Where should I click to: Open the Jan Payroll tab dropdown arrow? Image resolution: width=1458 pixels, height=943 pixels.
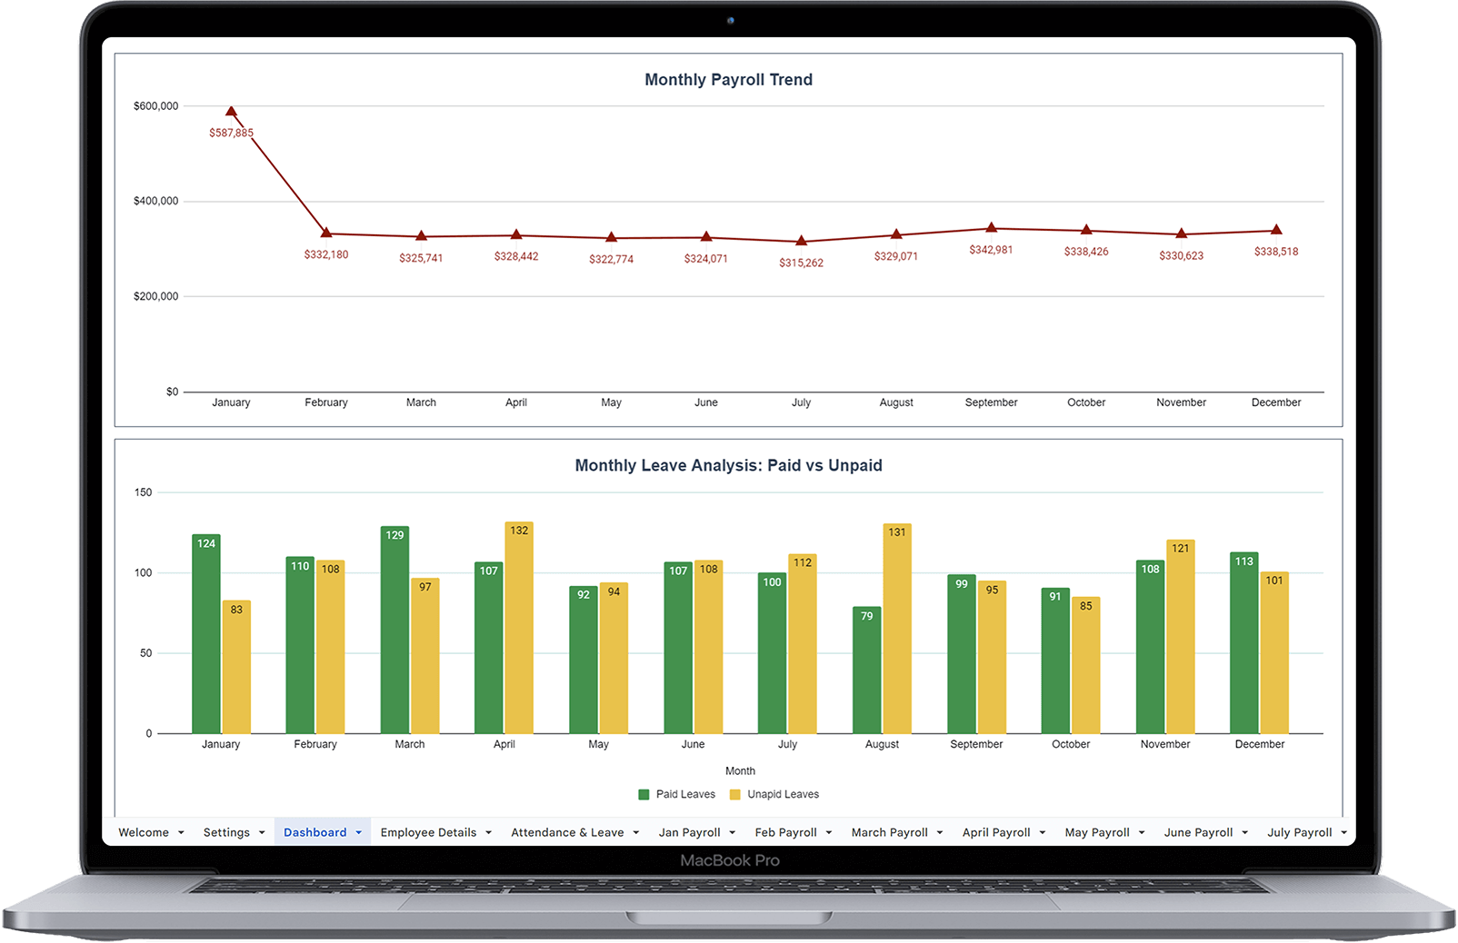733,831
